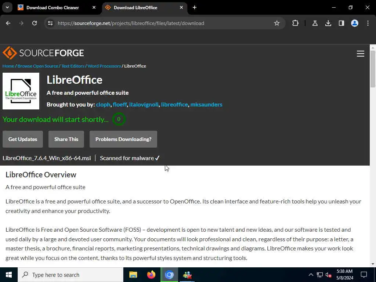Reload the current page
This screenshot has width=376, height=282.
(x=35, y=23)
